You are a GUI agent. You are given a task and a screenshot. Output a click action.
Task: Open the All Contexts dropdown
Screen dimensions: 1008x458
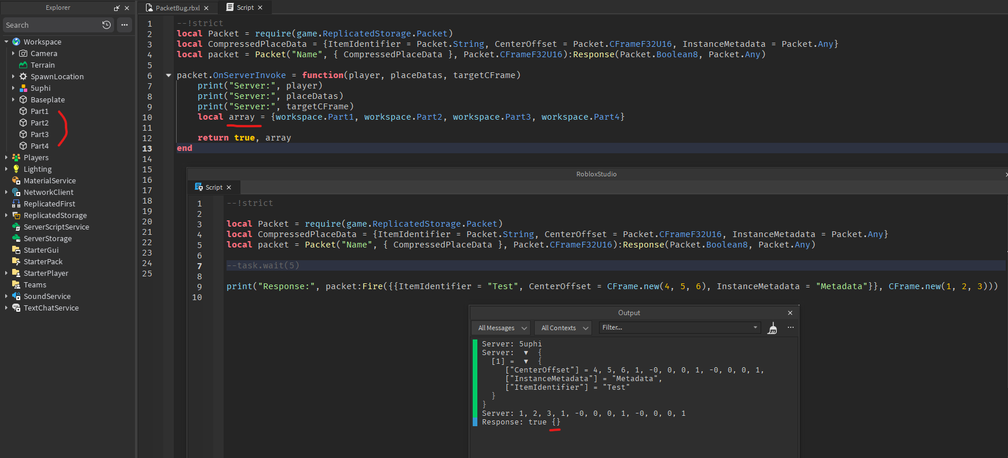click(563, 328)
